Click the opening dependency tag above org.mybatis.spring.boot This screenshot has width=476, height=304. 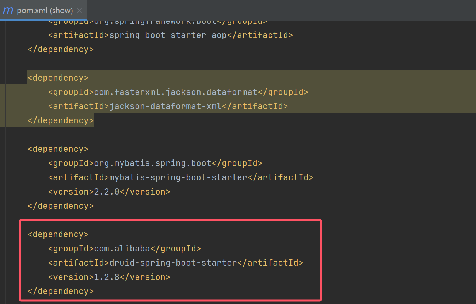click(x=58, y=149)
